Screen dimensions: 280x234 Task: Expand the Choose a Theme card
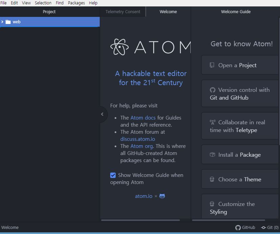click(x=240, y=179)
